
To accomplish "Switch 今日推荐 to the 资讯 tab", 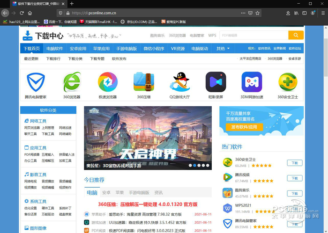I will [x=158, y=192].
